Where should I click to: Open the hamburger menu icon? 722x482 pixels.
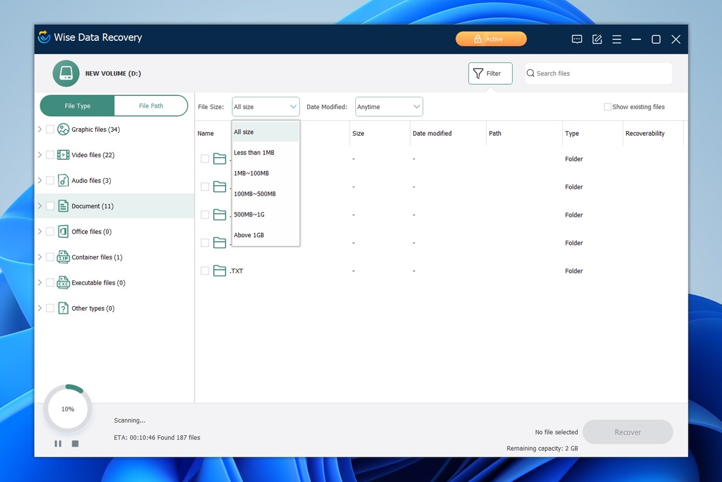click(616, 39)
